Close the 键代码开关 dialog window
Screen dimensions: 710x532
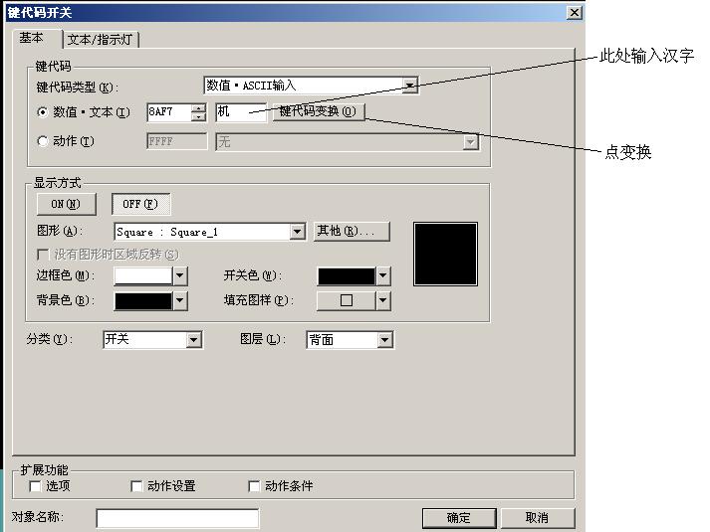(574, 12)
